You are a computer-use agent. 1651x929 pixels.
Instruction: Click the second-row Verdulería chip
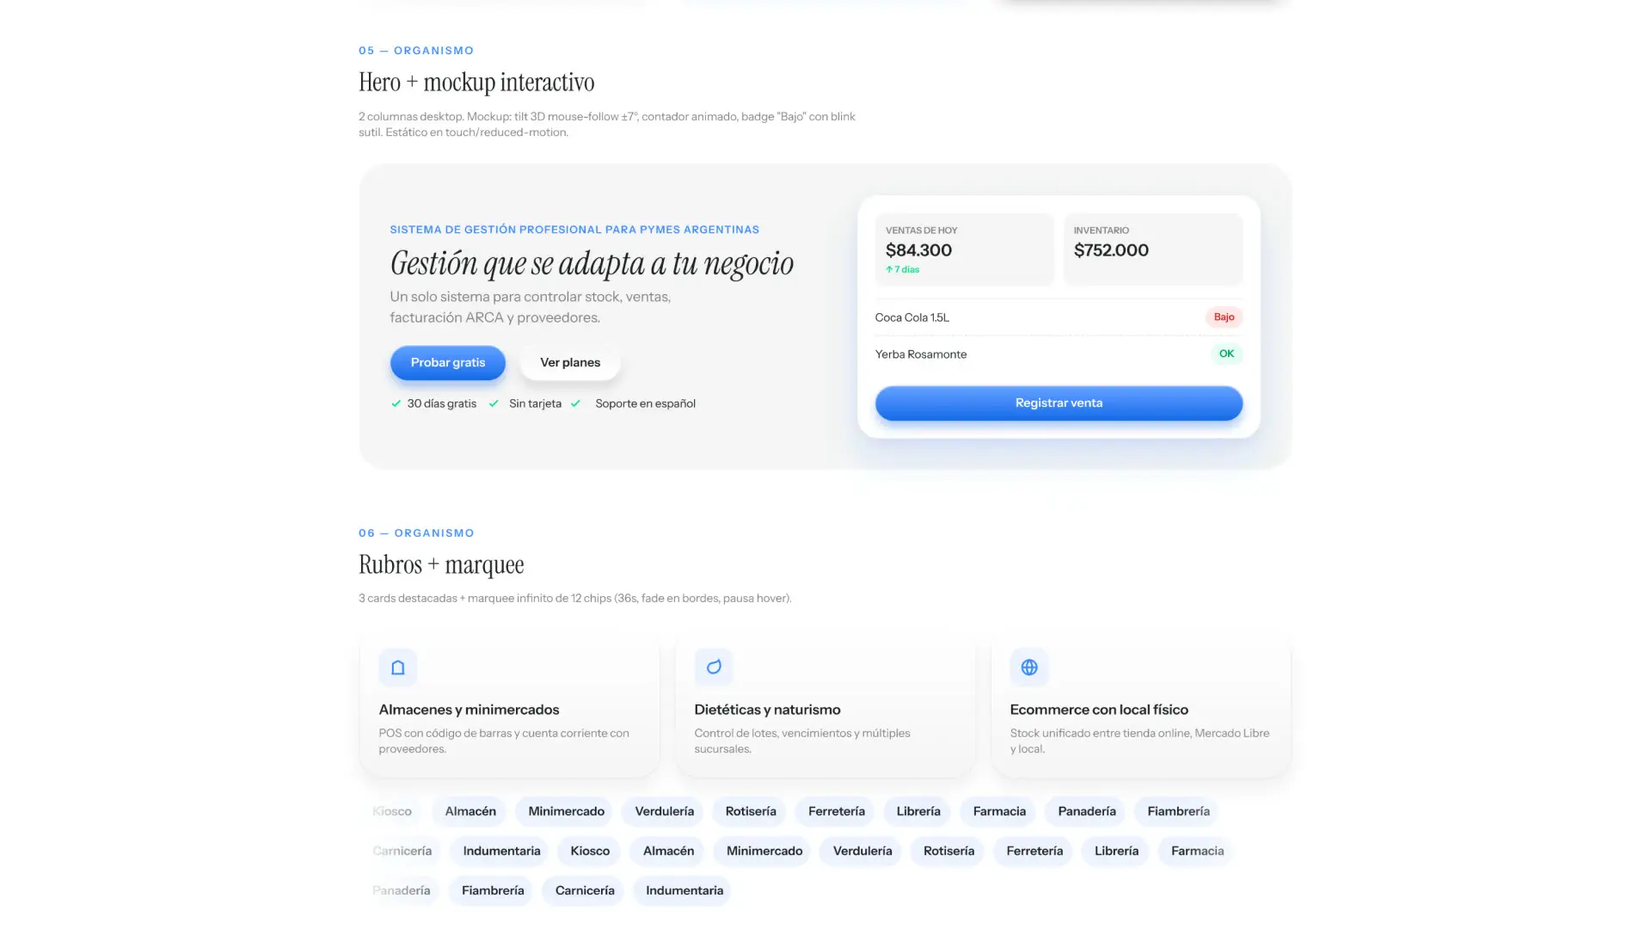pyautogui.click(x=862, y=851)
